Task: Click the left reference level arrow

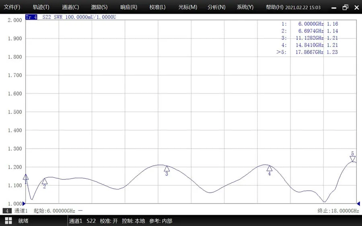Action: coord(24,204)
